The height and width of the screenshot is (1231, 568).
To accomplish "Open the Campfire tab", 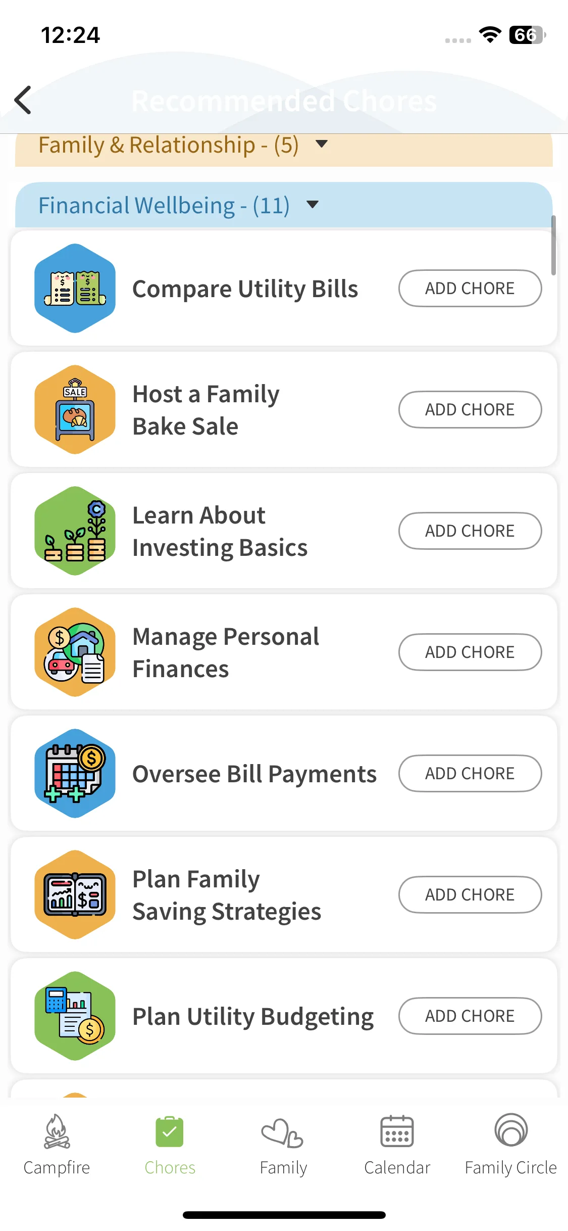I will pyautogui.click(x=57, y=1145).
